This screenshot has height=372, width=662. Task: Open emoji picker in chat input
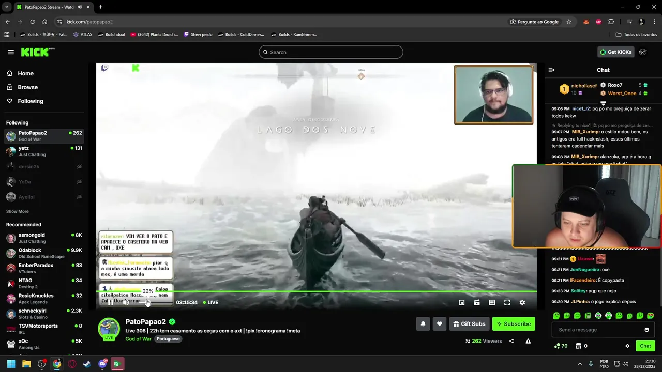point(646,330)
